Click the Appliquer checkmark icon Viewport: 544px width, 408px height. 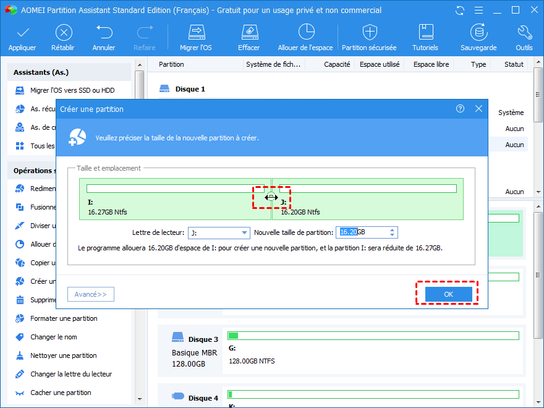tap(22, 33)
